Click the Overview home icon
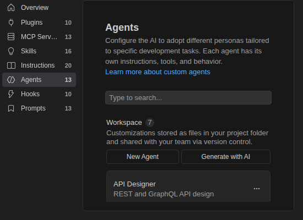 click(11, 8)
